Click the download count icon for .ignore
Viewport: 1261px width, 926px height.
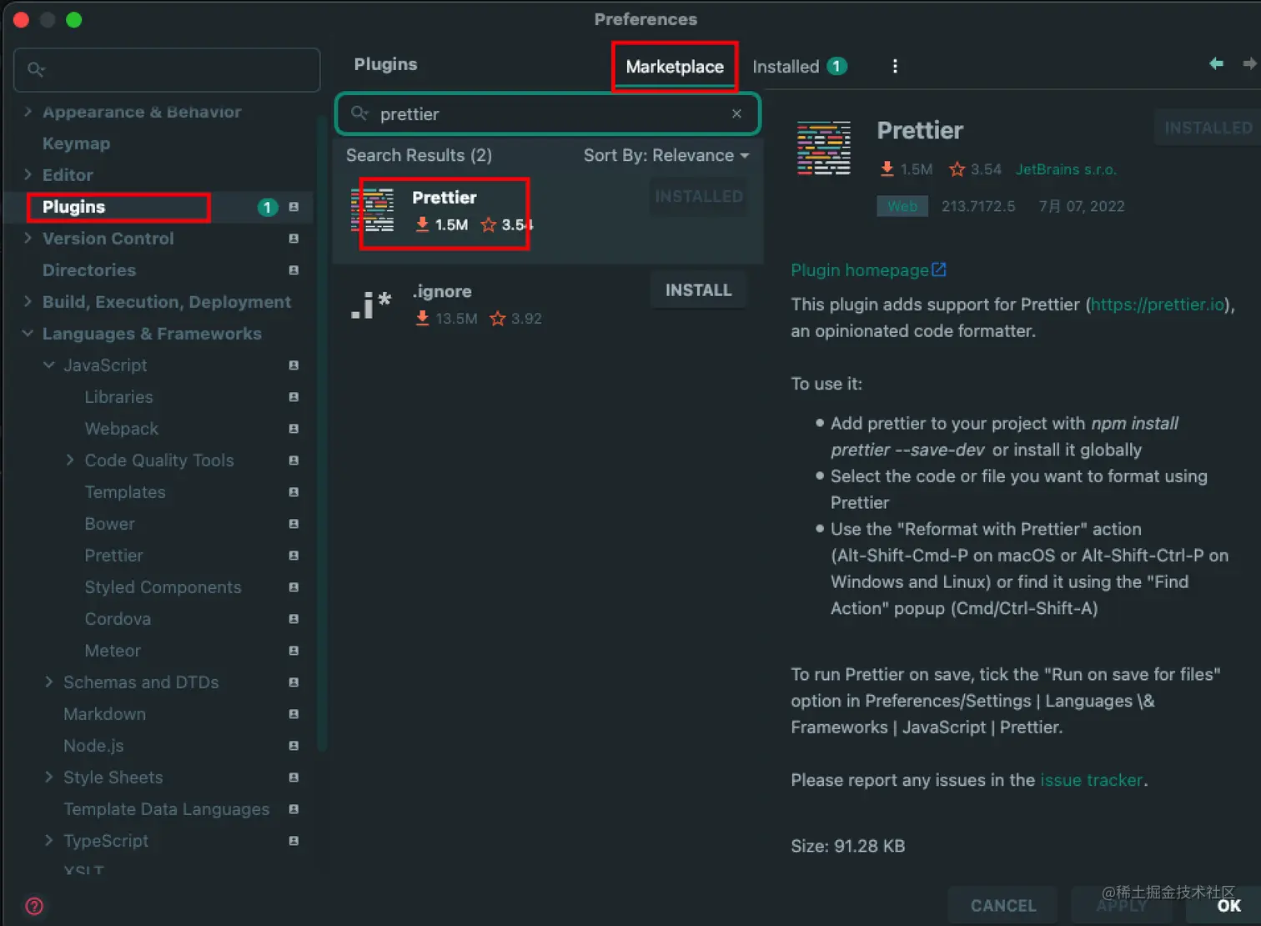coord(422,318)
